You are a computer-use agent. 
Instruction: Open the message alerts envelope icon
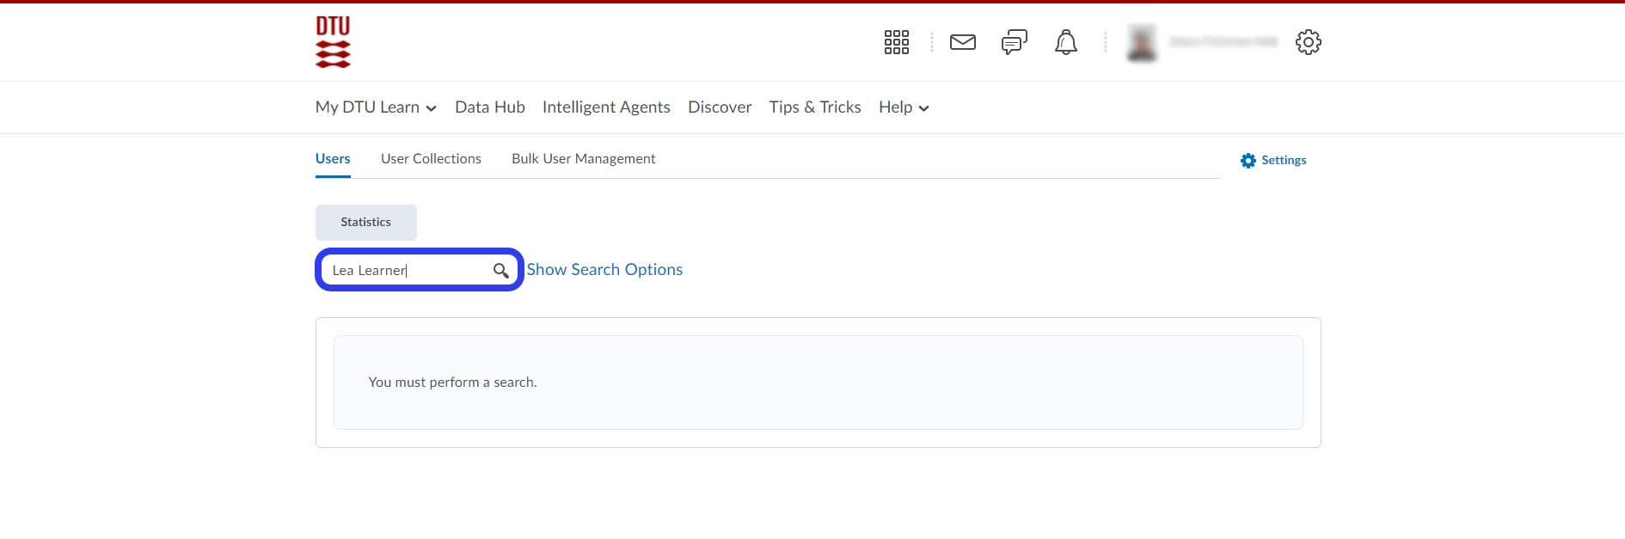click(962, 42)
